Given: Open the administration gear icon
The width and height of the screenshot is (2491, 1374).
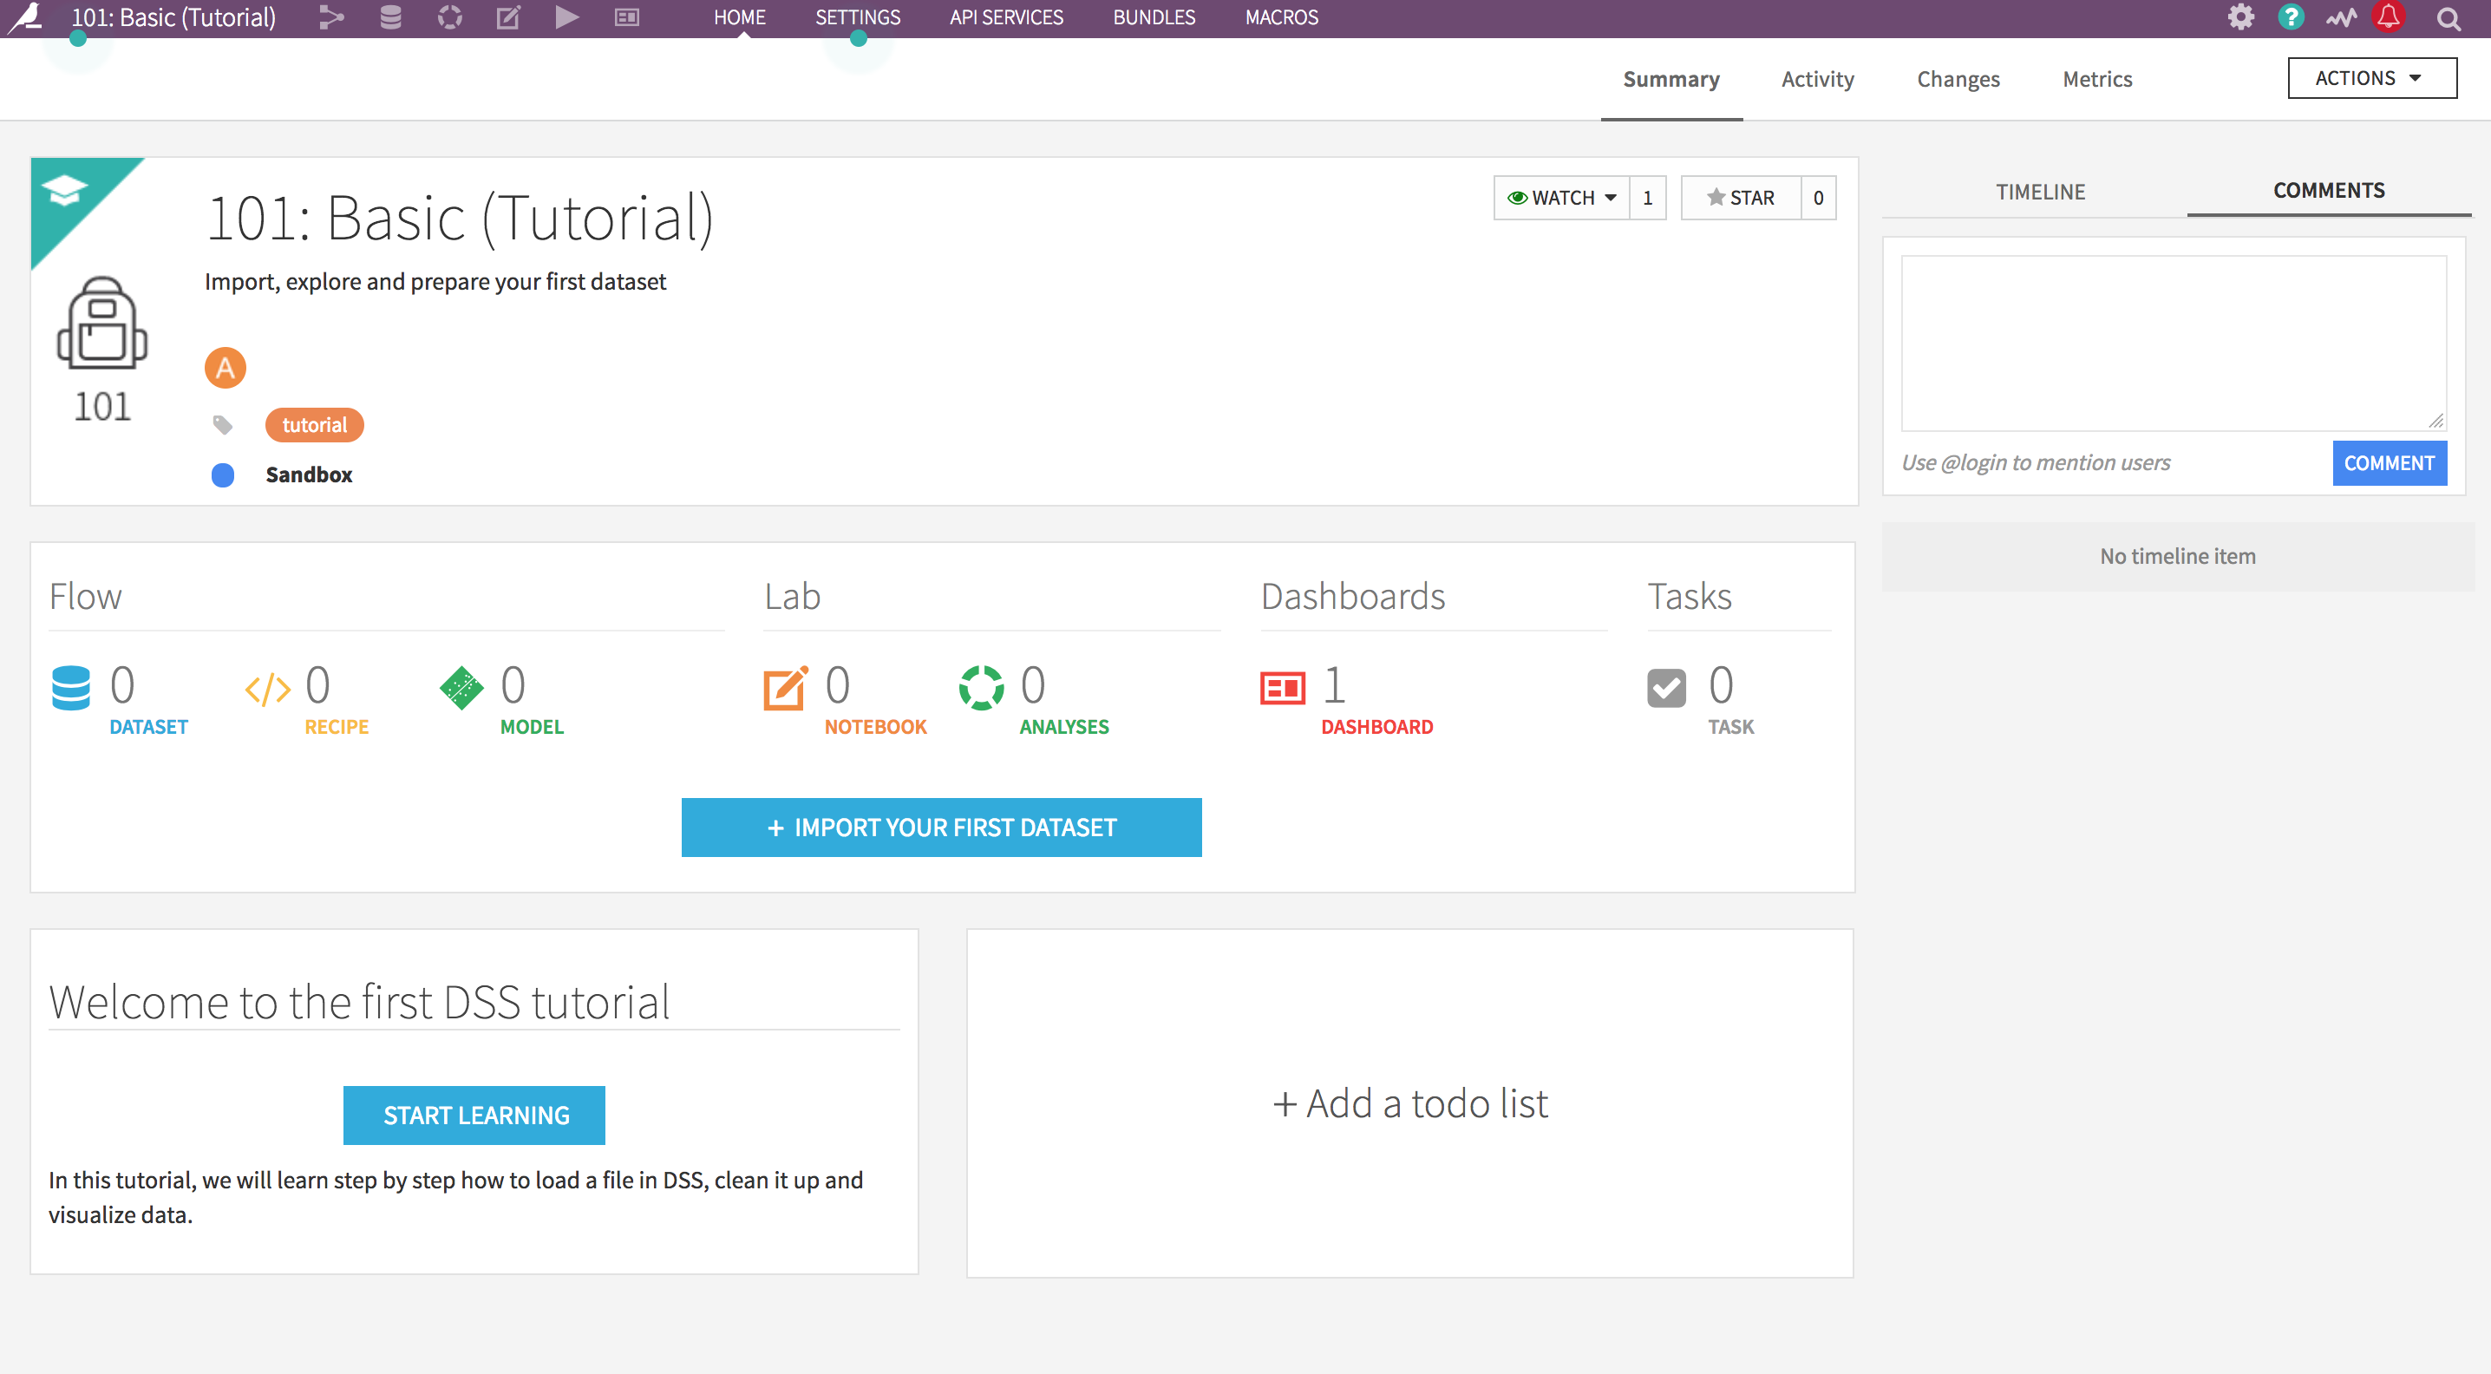Looking at the screenshot, I should click(x=2240, y=17).
